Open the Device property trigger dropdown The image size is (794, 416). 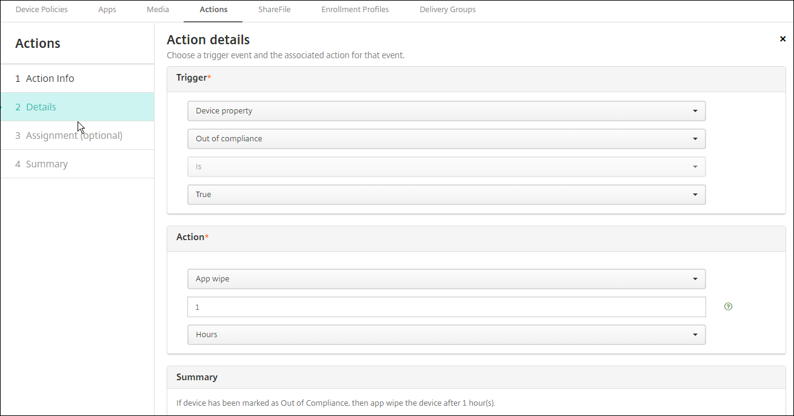click(x=446, y=111)
